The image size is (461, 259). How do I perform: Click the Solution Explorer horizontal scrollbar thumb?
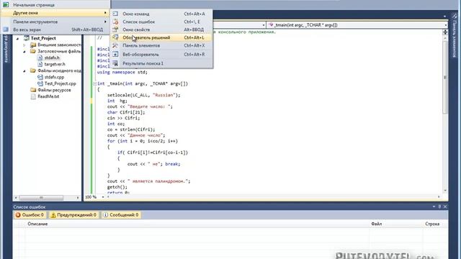click(x=41, y=198)
